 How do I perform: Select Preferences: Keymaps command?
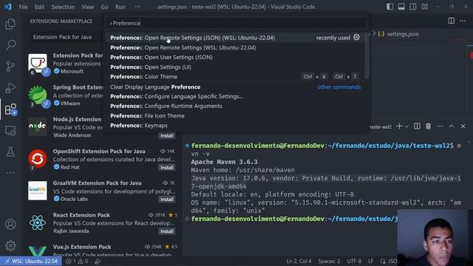pos(235,126)
